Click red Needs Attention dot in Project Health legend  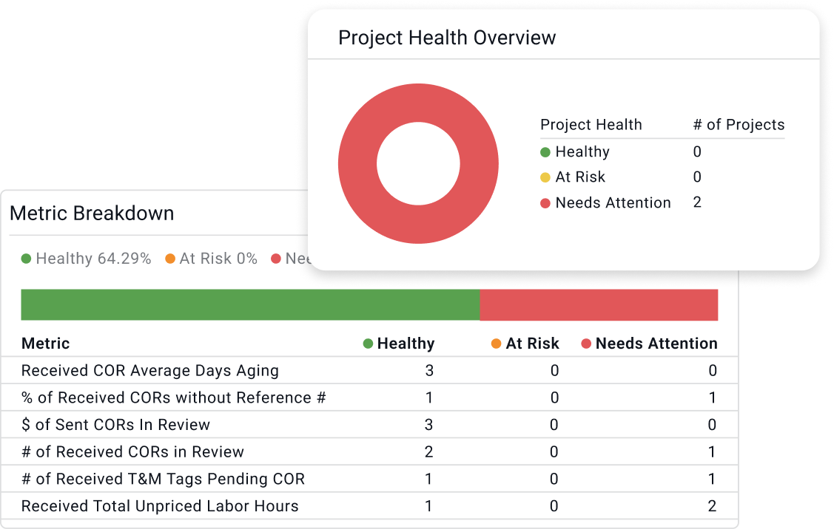pos(545,203)
